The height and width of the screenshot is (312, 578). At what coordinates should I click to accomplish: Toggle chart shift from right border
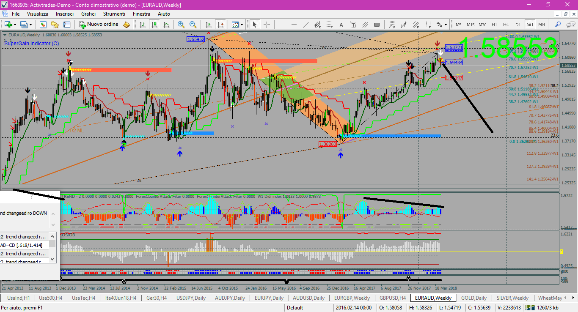pos(220,25)
